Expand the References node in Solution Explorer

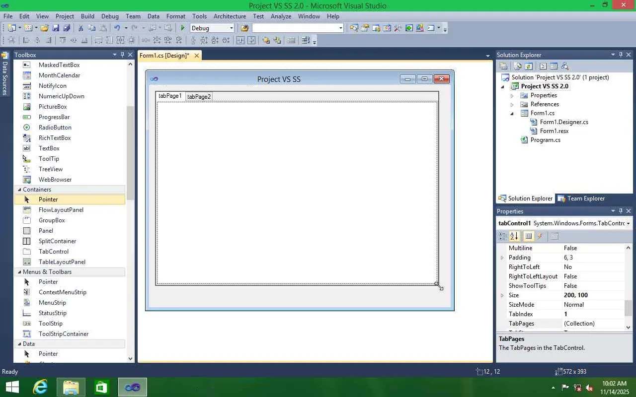[x=512, y=104]
